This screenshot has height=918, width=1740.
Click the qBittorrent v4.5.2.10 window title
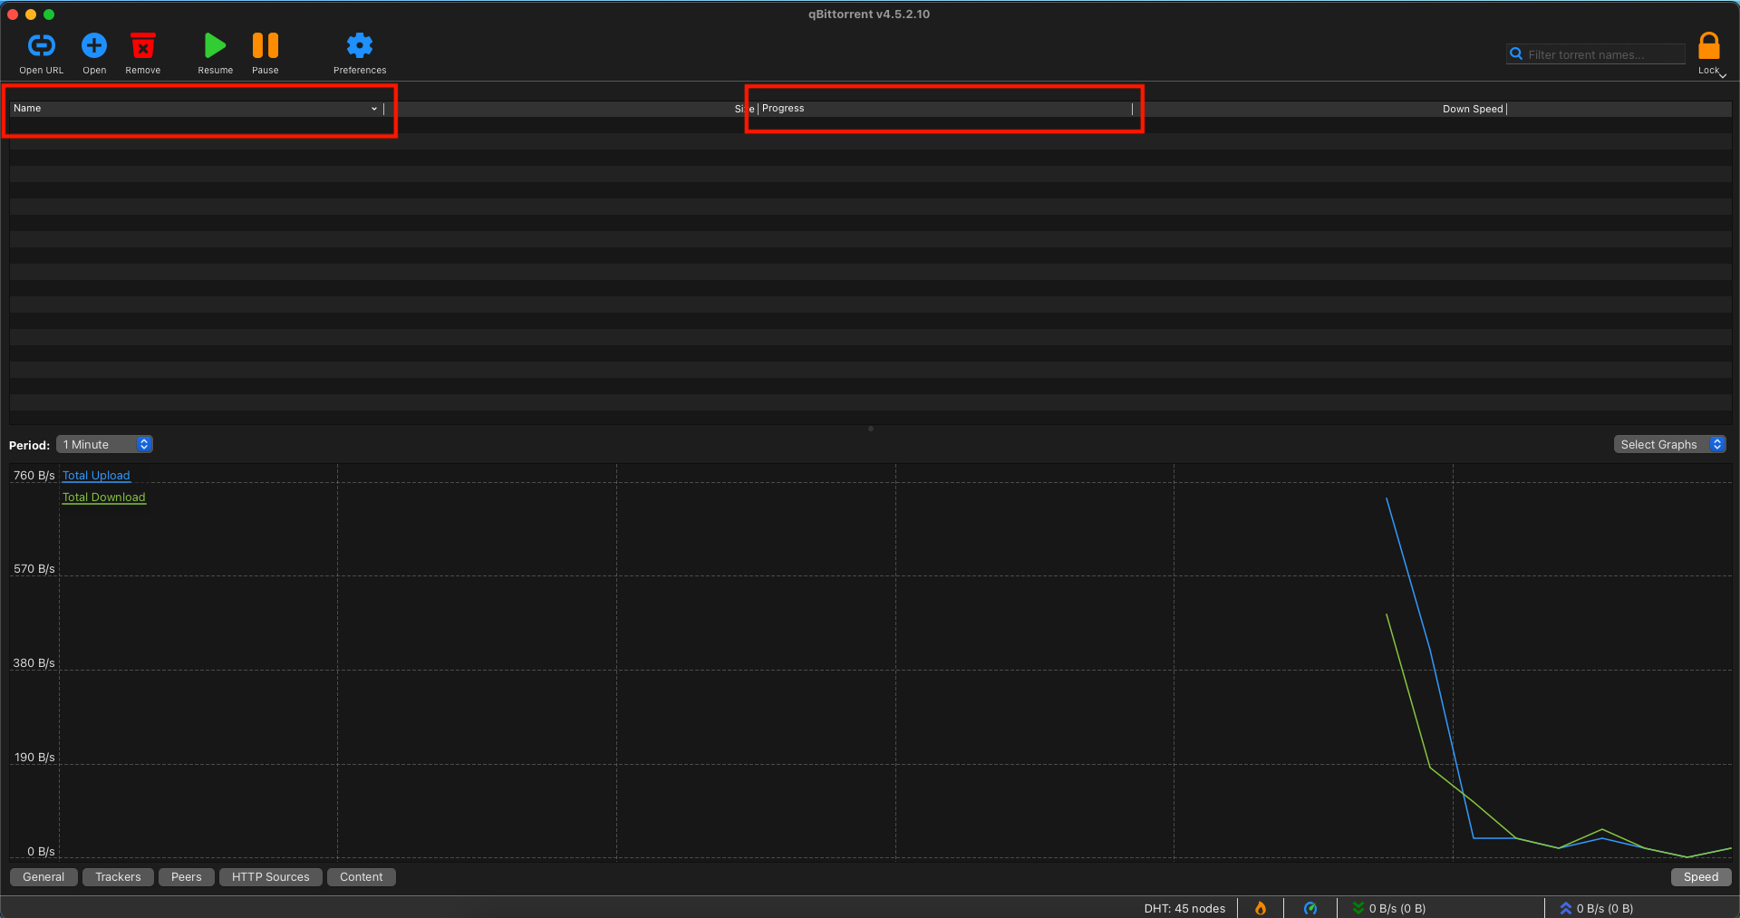tap(869, 14)
